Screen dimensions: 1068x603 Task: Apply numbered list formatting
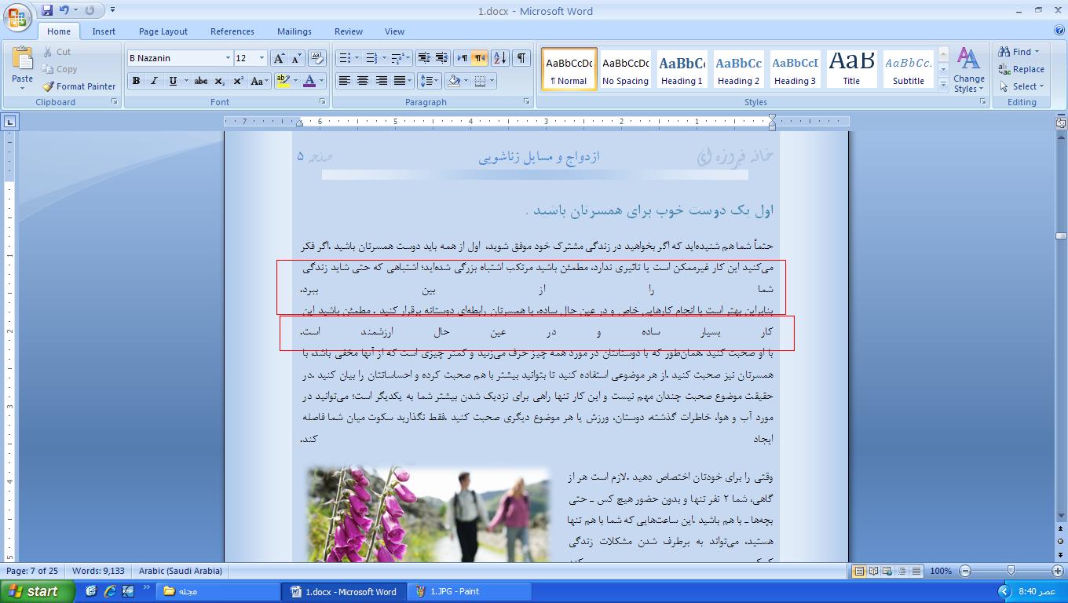click(372, 58)
